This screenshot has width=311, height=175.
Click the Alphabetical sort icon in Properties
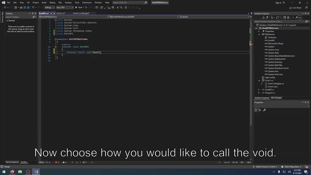click(x=260, y=110)
